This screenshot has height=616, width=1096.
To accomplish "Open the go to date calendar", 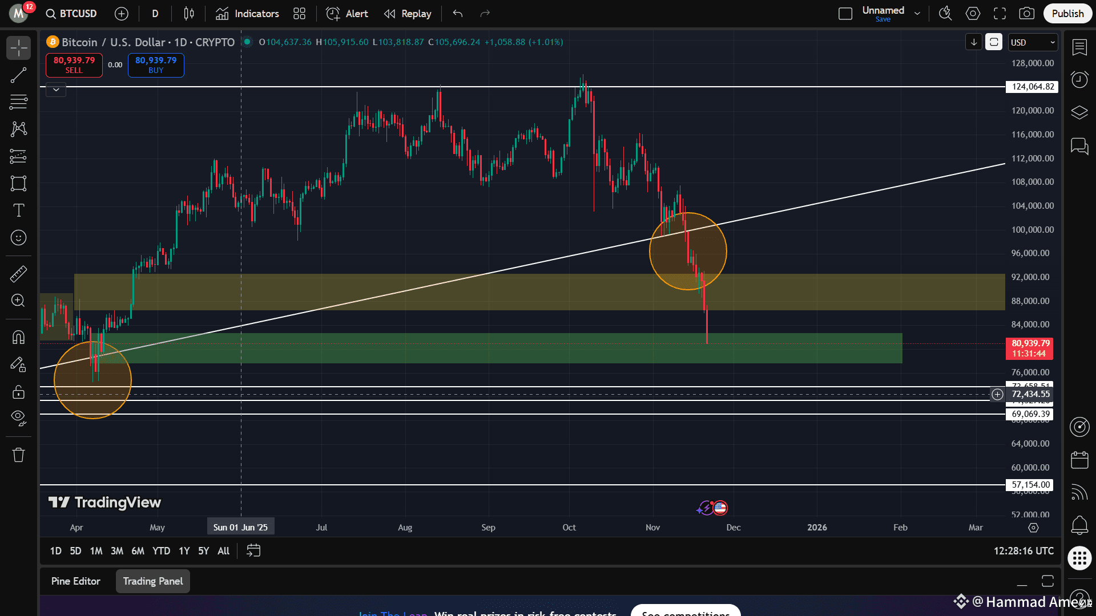I will pyautogui.click(x=253, y=550).
